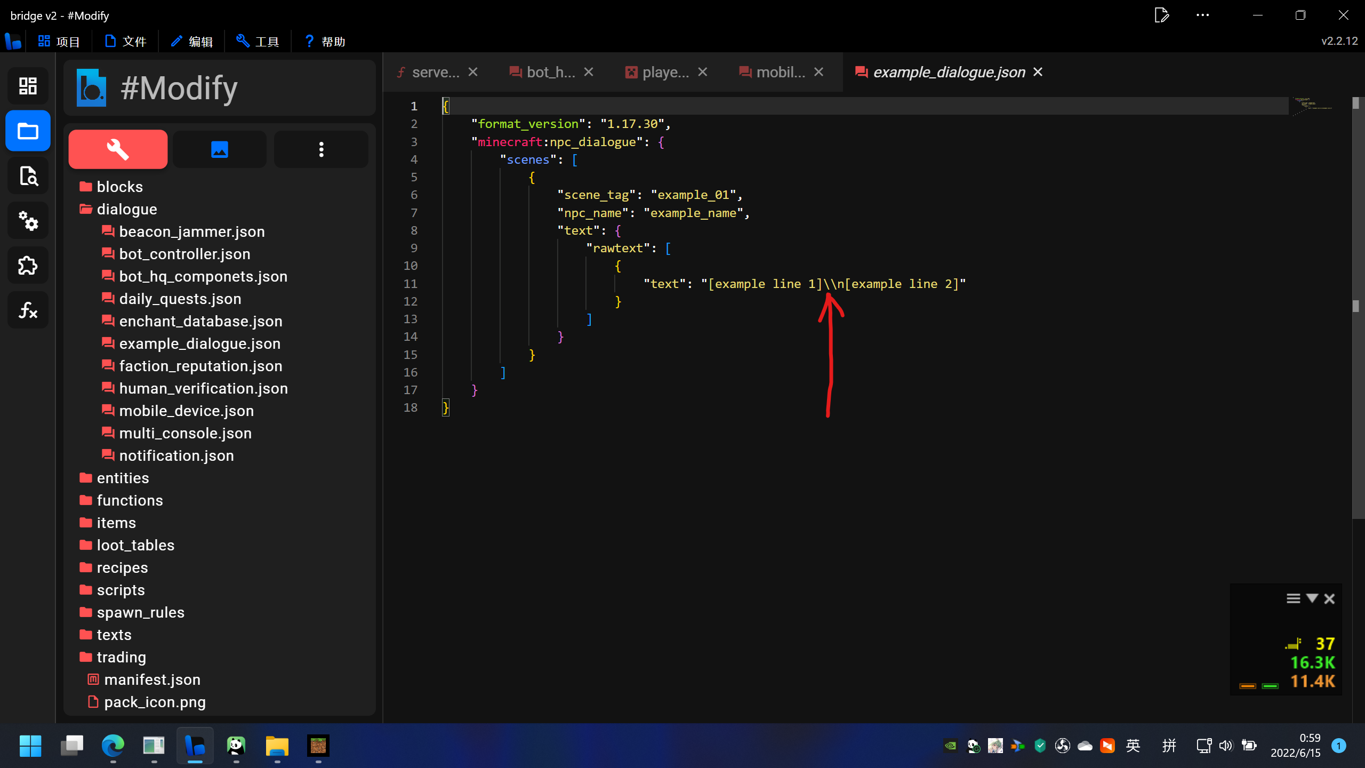Expand the entities folder
The image size is (1365, 768).
(123, 478)
